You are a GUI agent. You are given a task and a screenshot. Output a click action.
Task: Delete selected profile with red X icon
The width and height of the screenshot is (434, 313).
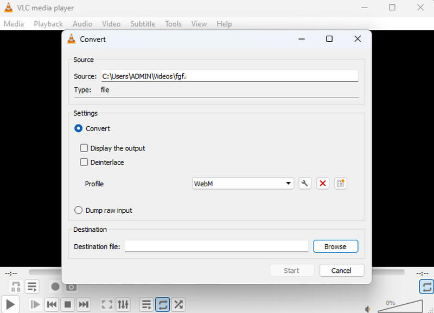(323, 184)
